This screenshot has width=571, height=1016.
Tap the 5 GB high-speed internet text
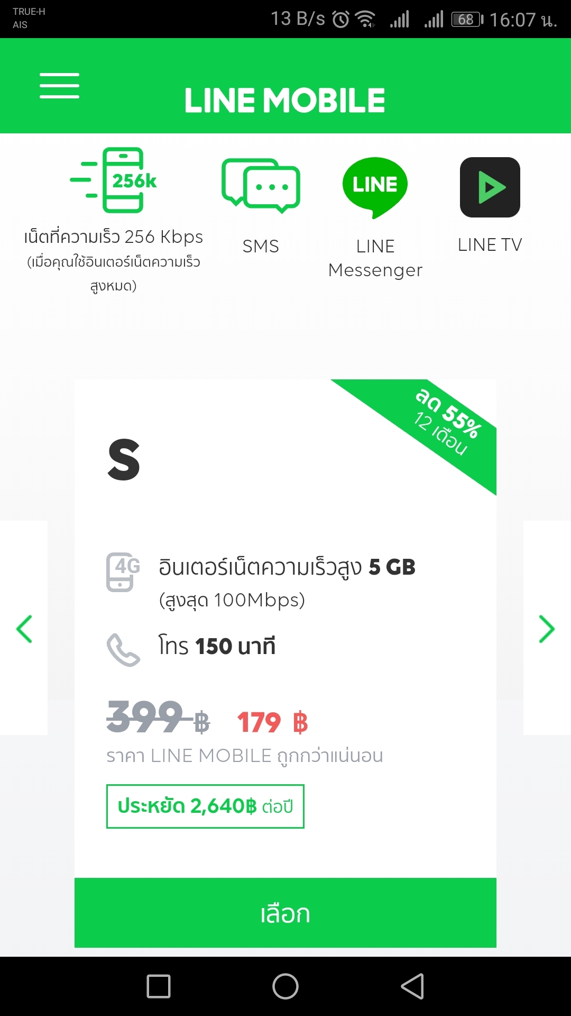(x=287, y=567)
